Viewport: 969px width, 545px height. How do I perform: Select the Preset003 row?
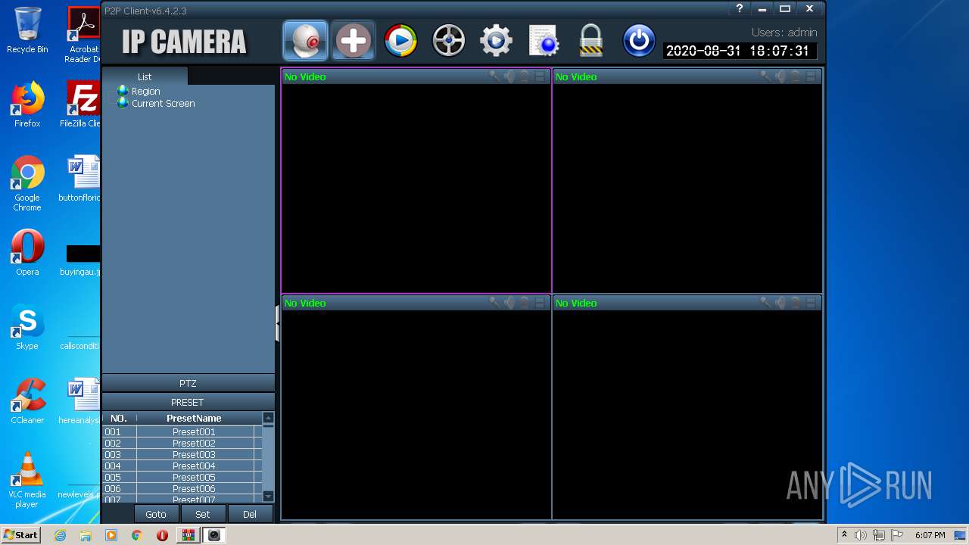pyautogui.click(x=182, y=454)
